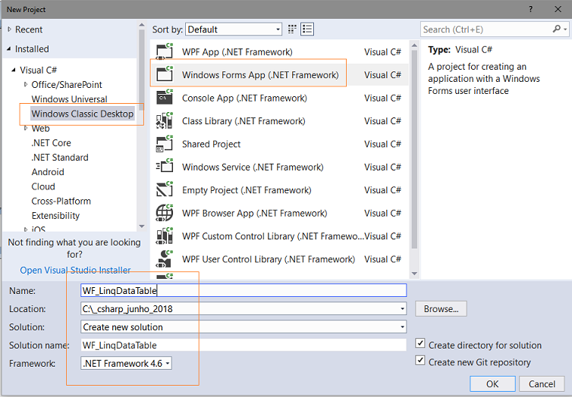Click the template list scroll down arrow
The height and width of the screenshot is (397, 572).
414,274
